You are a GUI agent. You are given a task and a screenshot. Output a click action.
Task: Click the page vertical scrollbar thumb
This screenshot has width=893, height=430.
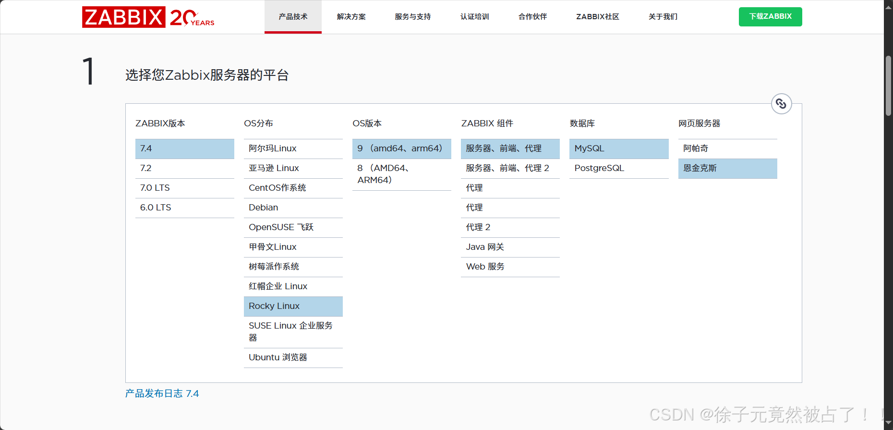pyautogui.click(x=889, y=86)
